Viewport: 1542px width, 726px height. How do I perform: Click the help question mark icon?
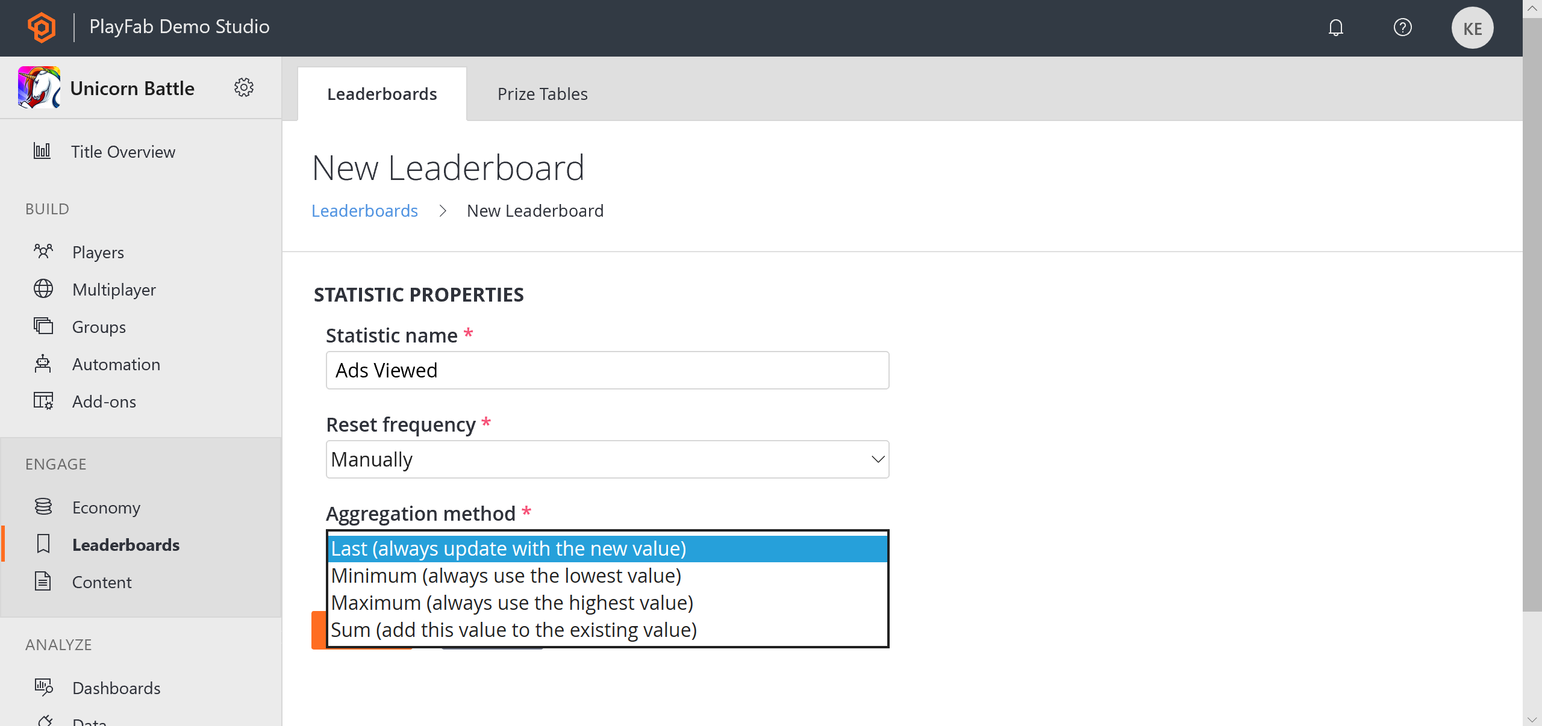1403,28
